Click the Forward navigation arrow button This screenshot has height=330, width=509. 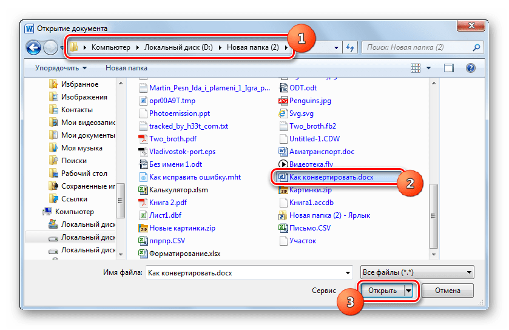coord(50,48)
